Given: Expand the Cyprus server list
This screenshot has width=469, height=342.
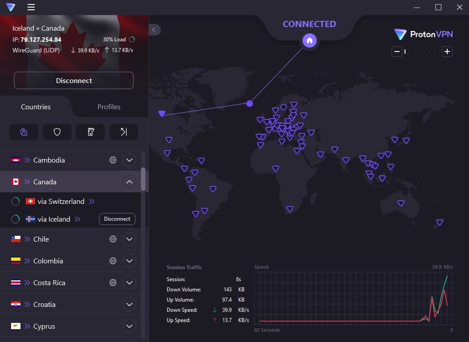Looking at the screenshot, I should coord(129,326).
